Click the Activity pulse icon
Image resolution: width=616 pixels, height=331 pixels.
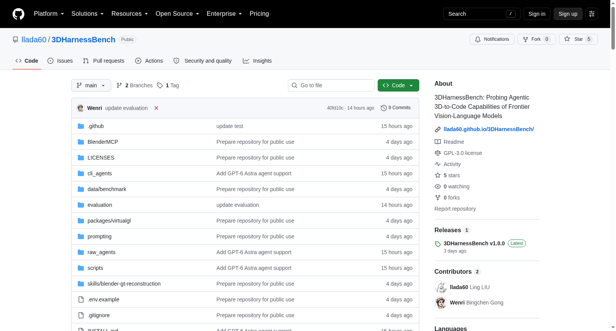(x=438, y=164)
